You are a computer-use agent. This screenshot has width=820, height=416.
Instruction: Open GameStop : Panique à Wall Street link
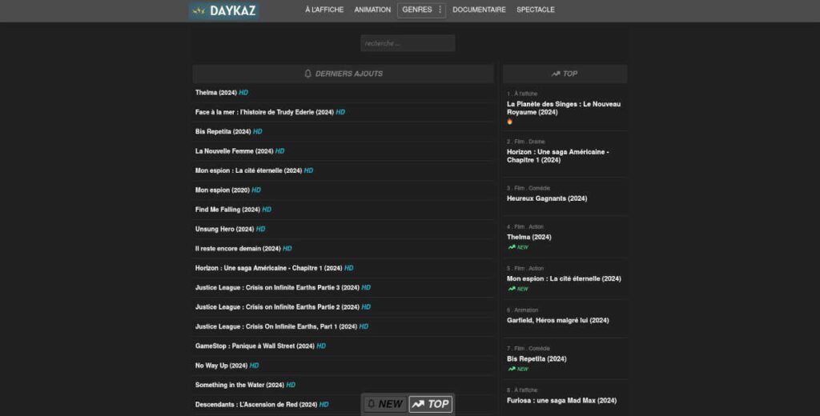(254, 346)
